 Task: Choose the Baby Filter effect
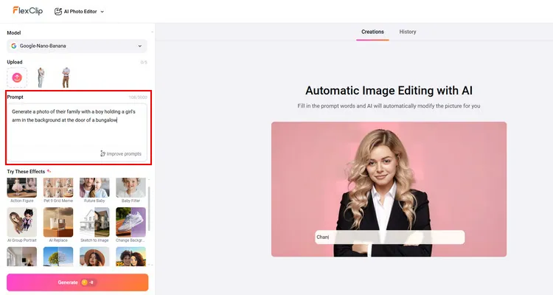131,190
